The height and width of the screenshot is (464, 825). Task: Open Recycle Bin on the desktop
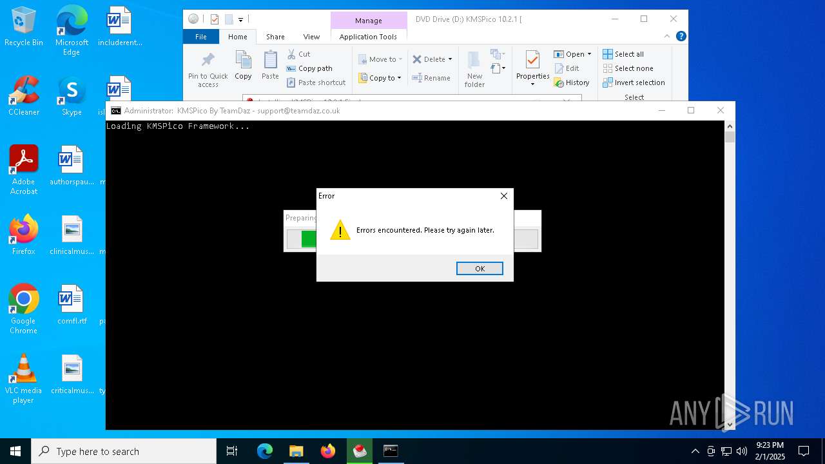[x=24, y=26]
